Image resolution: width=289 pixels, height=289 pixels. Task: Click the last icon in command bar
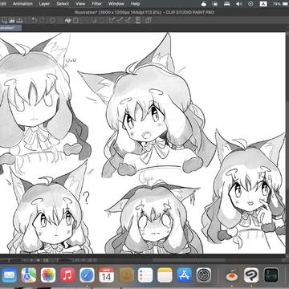[x=149, y=20]
